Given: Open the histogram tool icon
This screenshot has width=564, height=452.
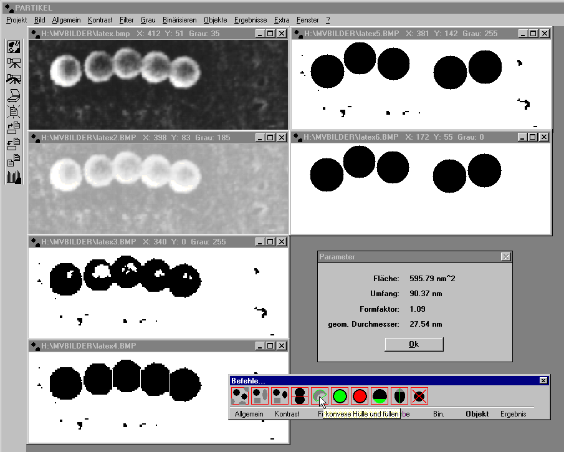Looking at the screenshot, I should coord(14,176).
